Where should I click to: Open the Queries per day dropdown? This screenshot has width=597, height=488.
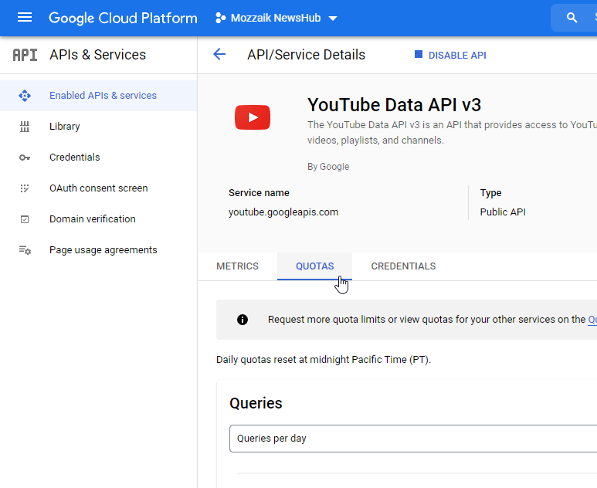(413, 439)
